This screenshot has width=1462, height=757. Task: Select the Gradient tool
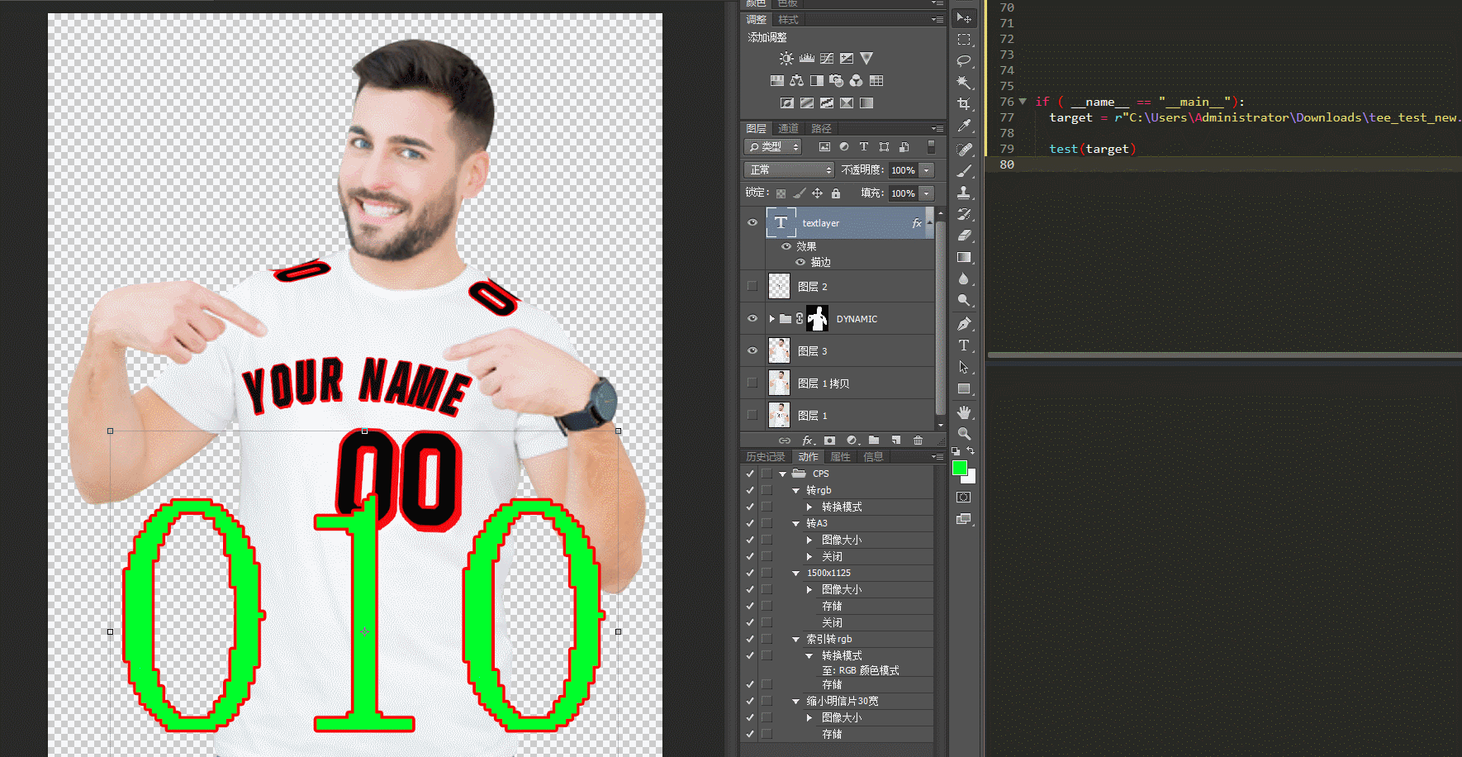pyautogui.click(x=964, y=257)
